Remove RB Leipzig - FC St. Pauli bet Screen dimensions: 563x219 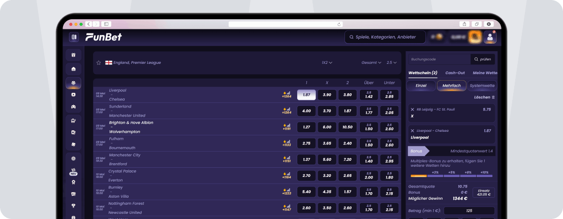pos(412,109)
